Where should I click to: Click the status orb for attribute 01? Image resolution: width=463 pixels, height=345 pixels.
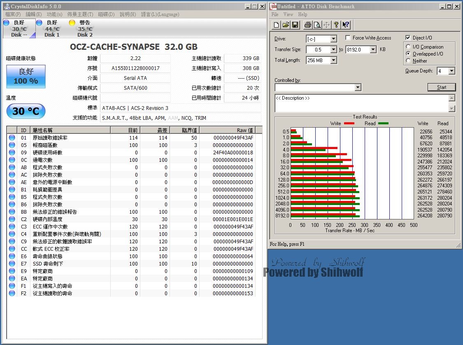click(x=12, y=138)
